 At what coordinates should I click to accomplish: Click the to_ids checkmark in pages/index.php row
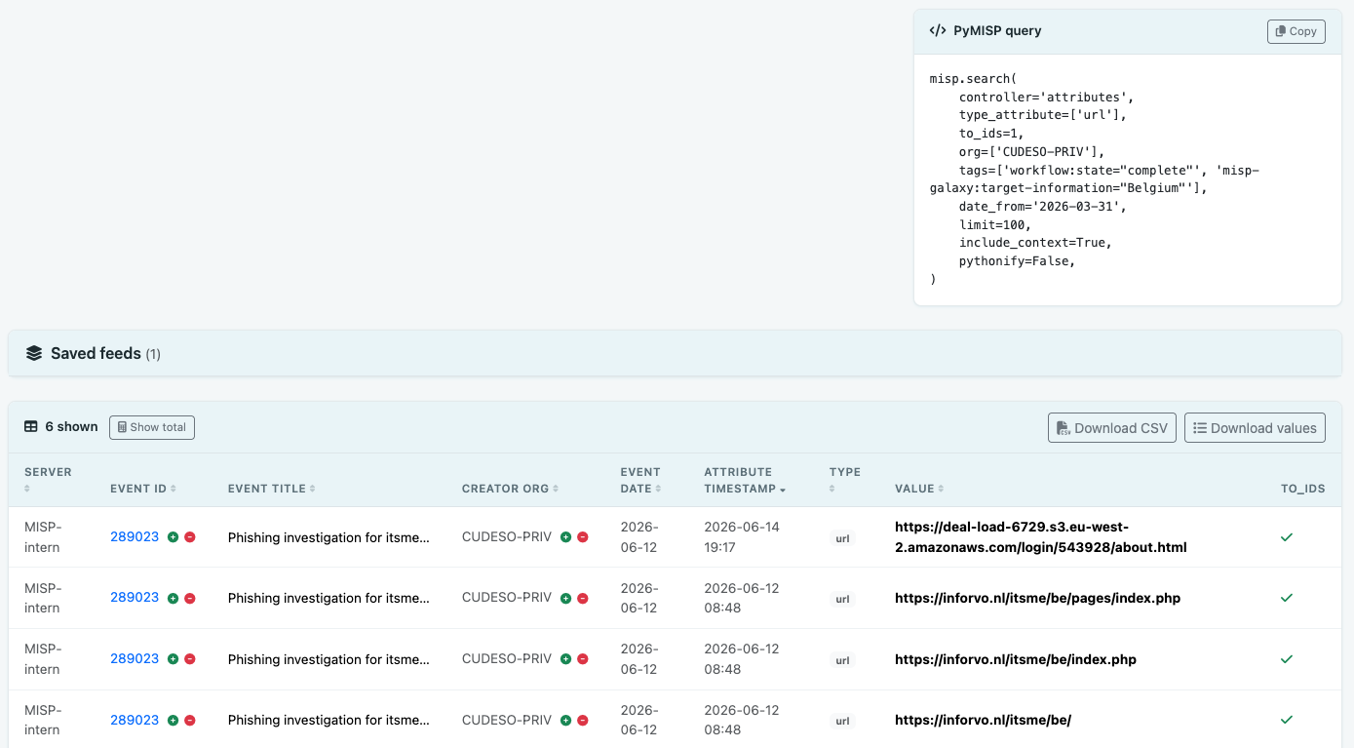click(1287, 598)
